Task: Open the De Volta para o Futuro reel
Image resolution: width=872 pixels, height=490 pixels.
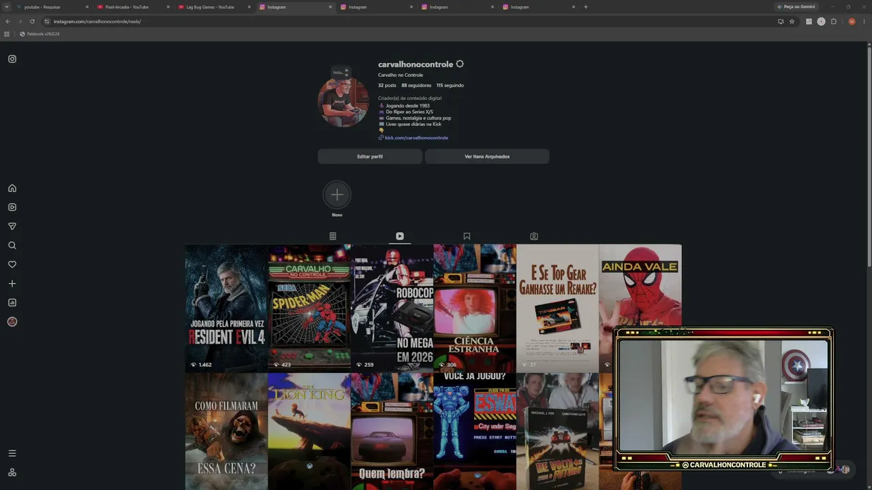Action: pyautogui.click(x=558, y=431)
